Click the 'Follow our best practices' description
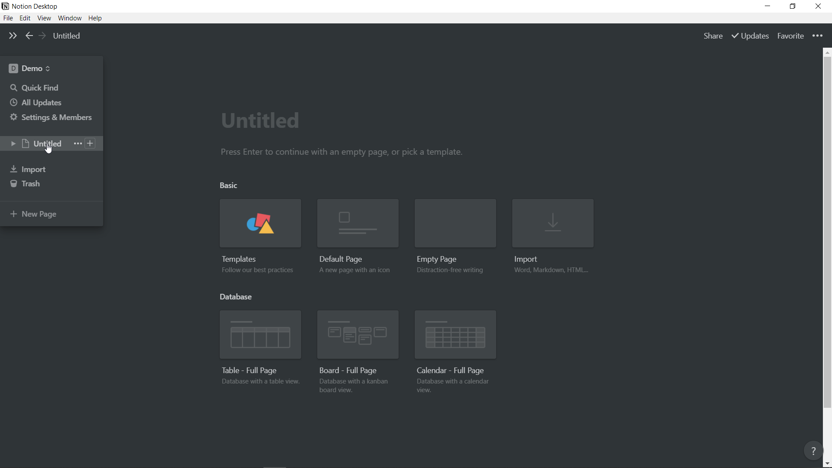 click(257, 270)
